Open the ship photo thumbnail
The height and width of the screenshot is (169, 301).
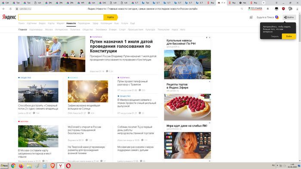38,91
